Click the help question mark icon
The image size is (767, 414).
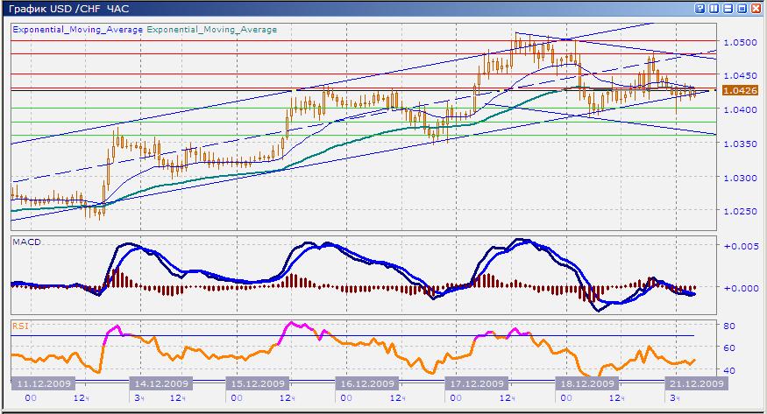(700, 8)
